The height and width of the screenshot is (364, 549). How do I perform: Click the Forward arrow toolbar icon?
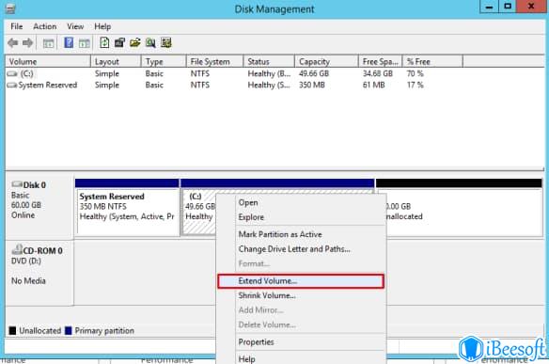27,43
